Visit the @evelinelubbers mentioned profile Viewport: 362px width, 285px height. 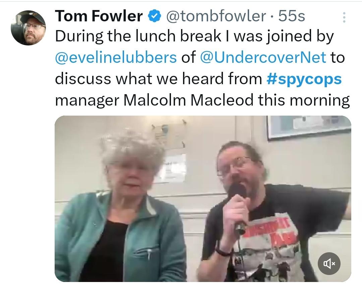[116, 57]
